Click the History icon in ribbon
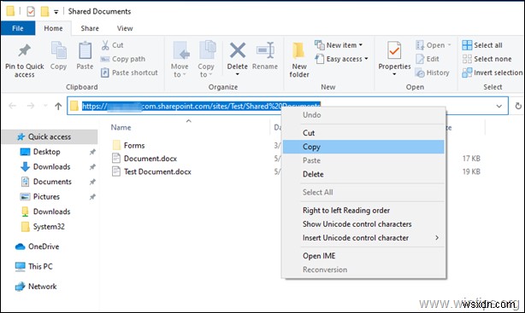The height and width of the screenshot is (313, 525). pyautogui.click(x=420, y=72)
